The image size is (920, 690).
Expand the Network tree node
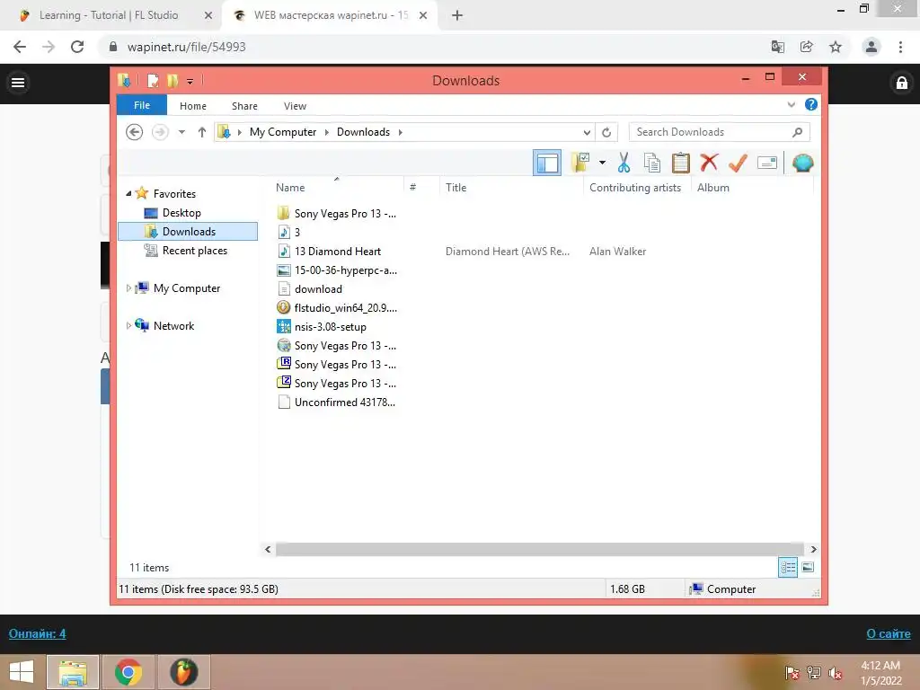pos(128,325)
